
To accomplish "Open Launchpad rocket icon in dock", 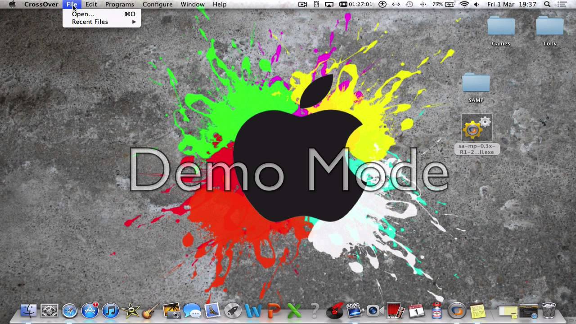I will [233, 310].
